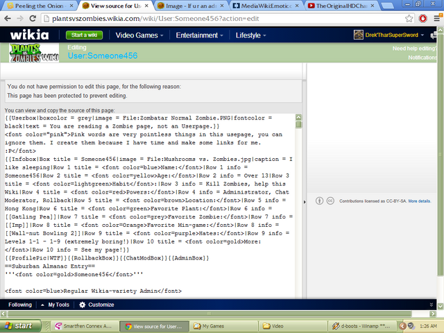The width and height of the screenshot is (444, 333).
Task: Click the ProfilePic WTF template line
Action: (x=107, y=258)
